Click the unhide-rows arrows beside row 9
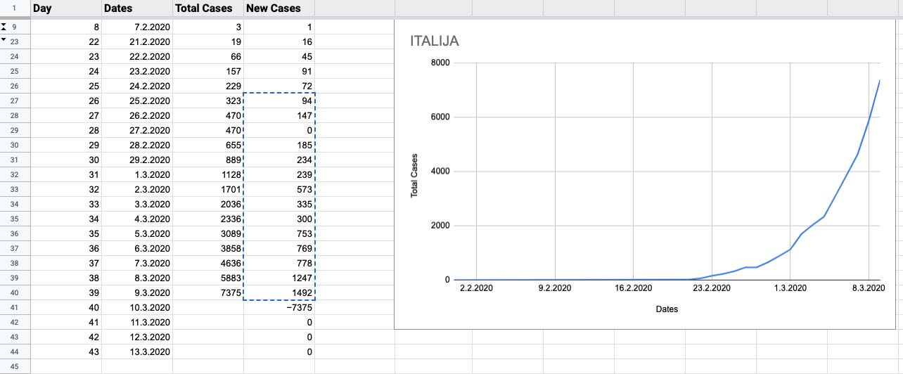Viewport: 903px width, 374px height. 4,27
